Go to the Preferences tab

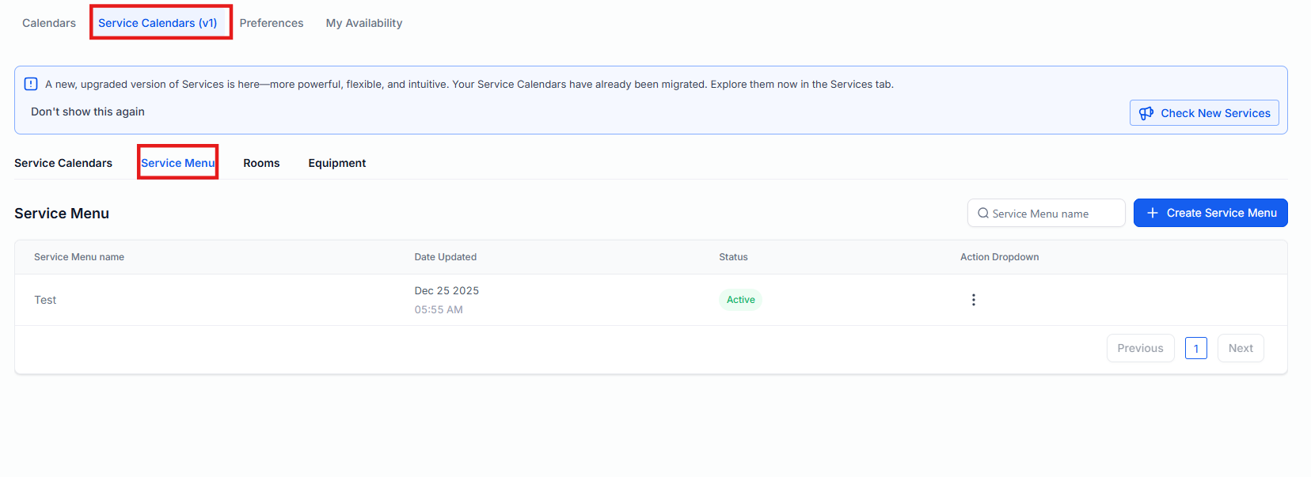click(272, 23)
